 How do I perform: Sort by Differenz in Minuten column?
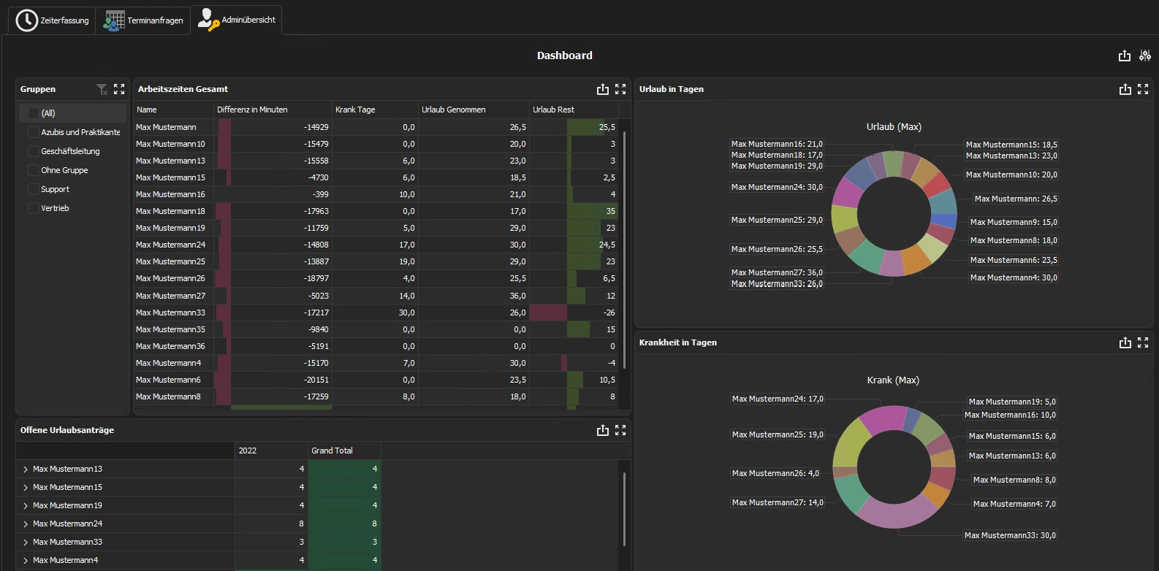coord(273,110)
